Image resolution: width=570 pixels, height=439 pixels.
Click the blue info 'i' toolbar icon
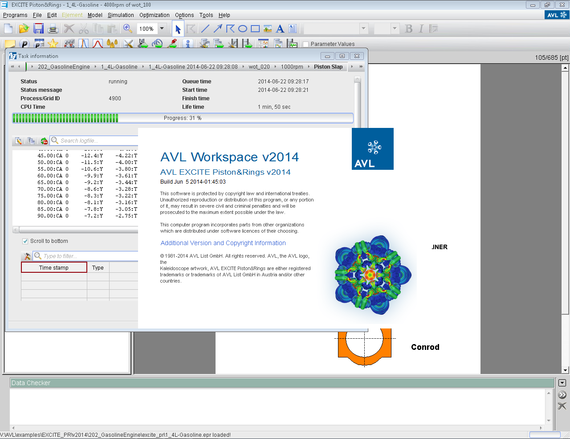187,44
